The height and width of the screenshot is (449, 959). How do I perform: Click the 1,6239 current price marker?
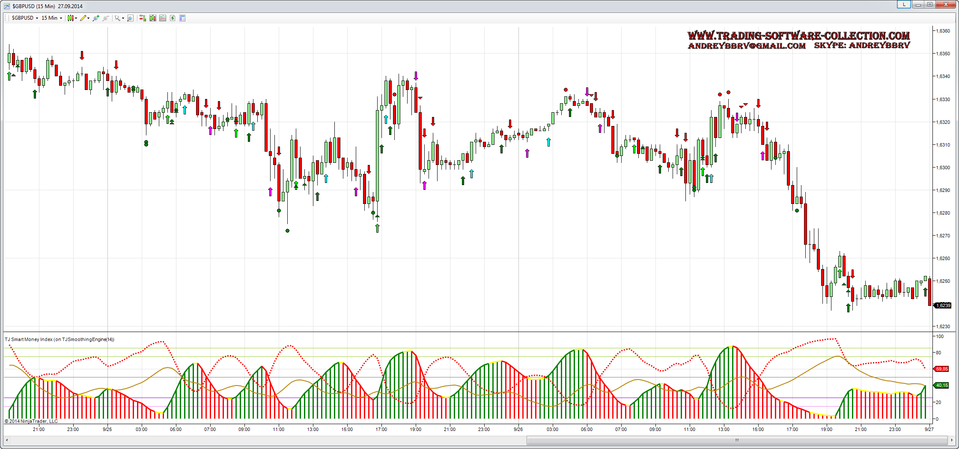(943, 305)
